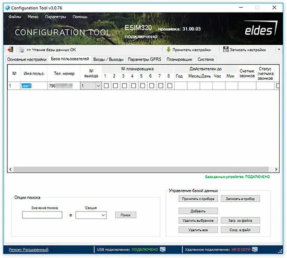Click the remote connection status monitor icon
Viewport: 287px width, 258px height.
coord(255,250)
